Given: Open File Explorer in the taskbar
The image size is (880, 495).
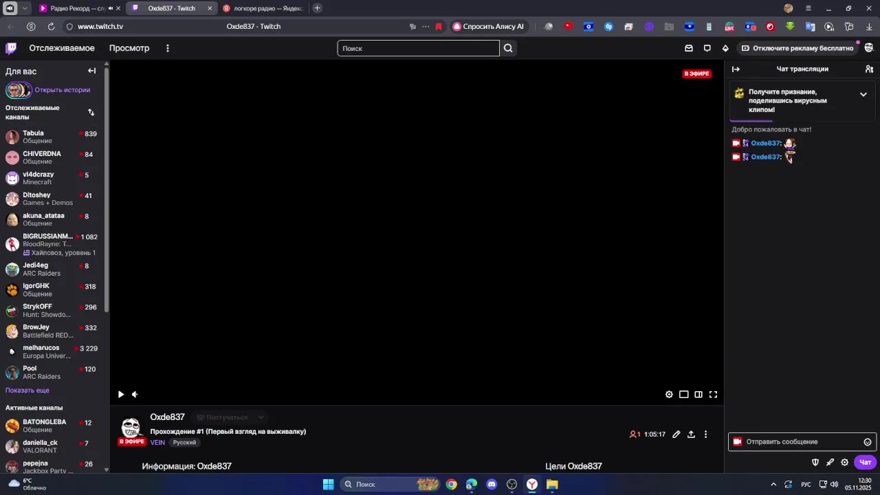Looking at the screenshot, I should 552,485.
